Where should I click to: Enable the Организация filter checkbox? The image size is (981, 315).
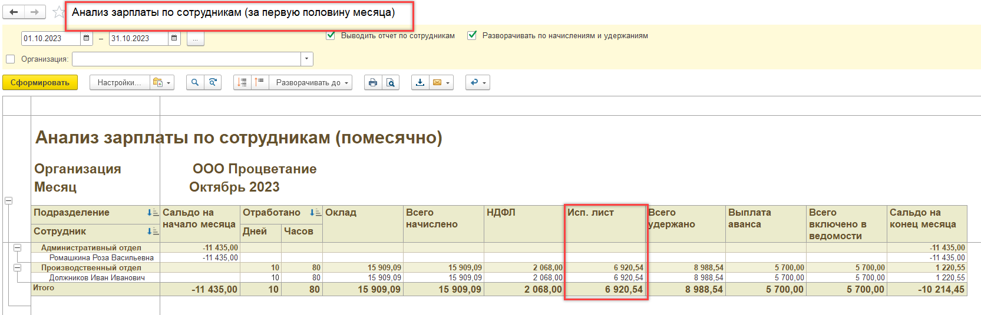[10, 59]
